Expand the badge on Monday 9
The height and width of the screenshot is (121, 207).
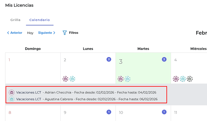[109, 112]
